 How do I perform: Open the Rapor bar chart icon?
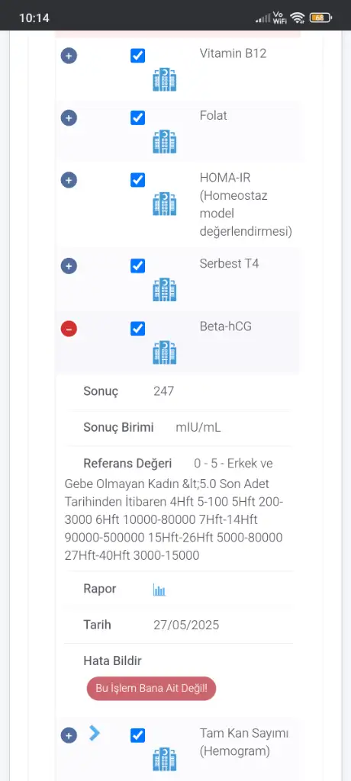tap(159, 590)
